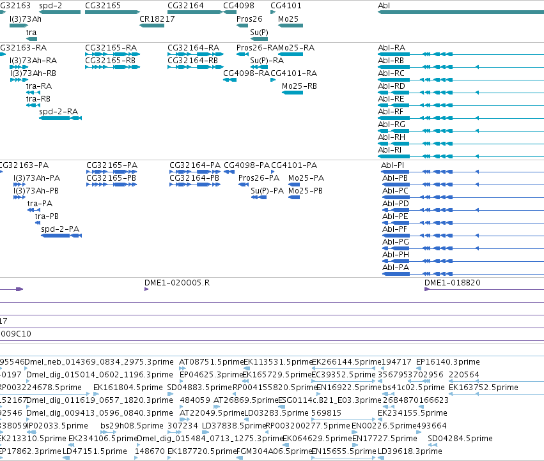Screen dimensions: 544x461
Task: Select the Mo25-PA protein label
Action: (306, 178)
